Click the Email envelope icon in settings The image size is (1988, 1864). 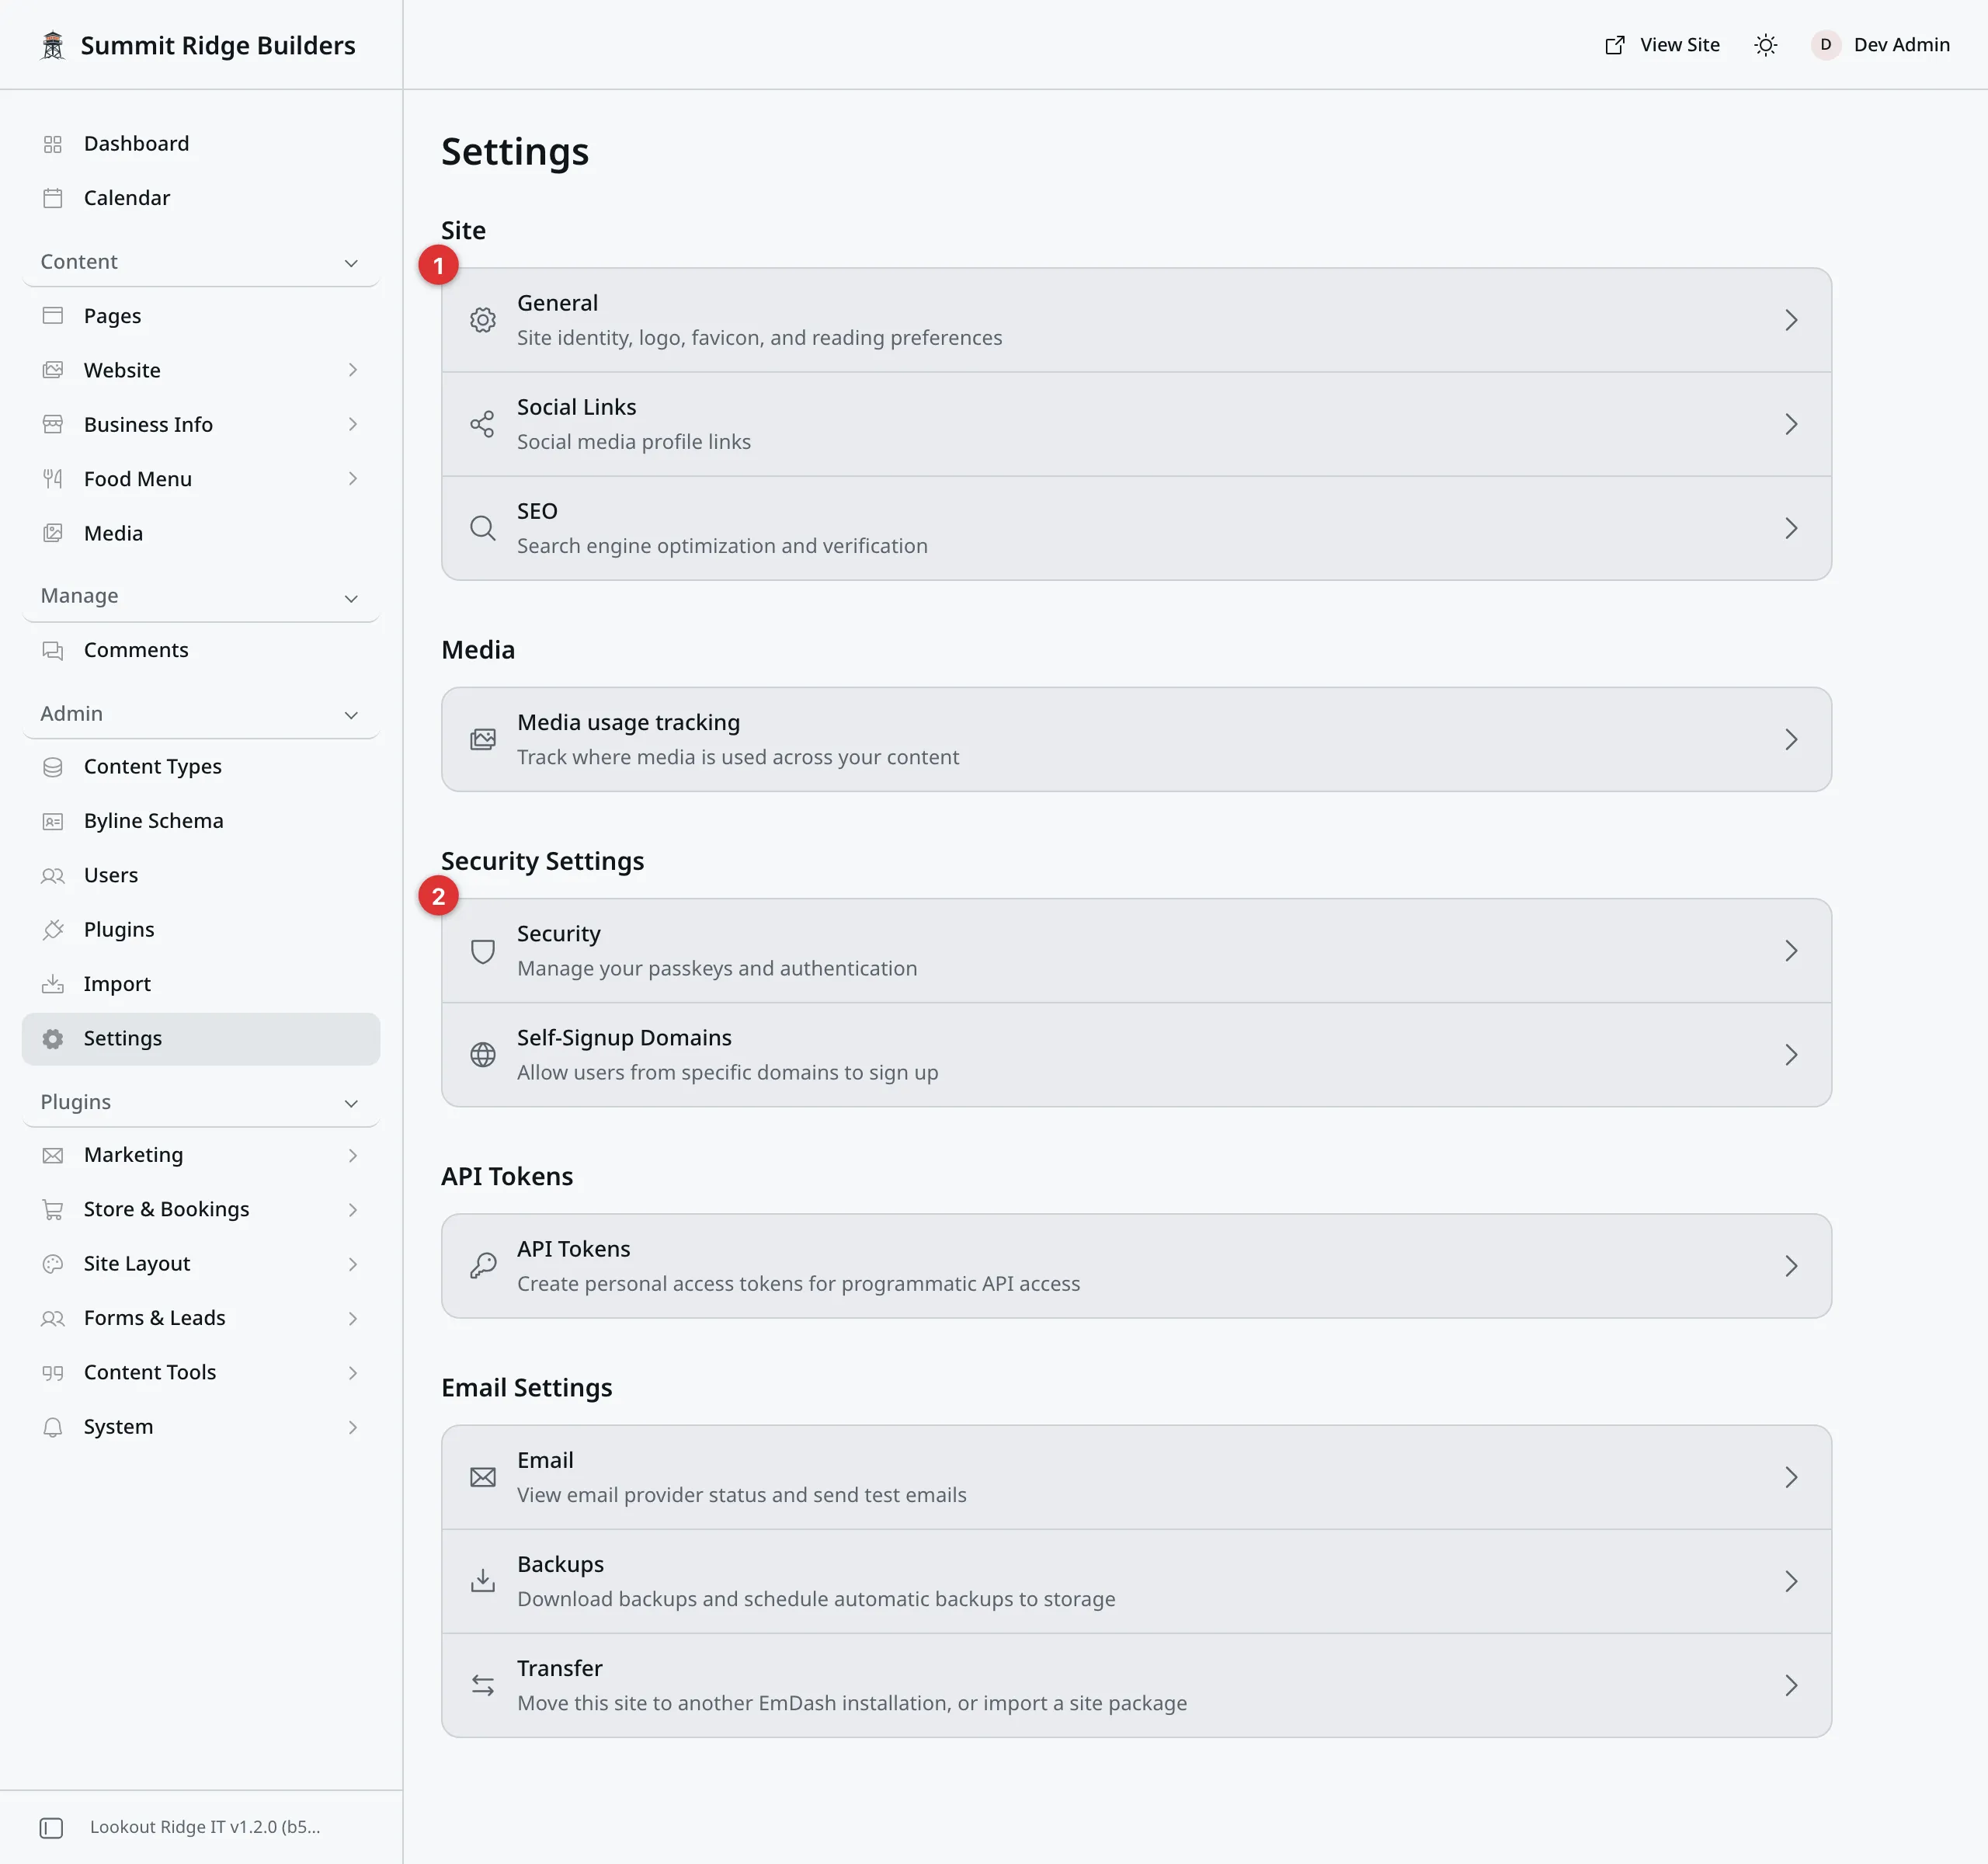click(483, 1477)
